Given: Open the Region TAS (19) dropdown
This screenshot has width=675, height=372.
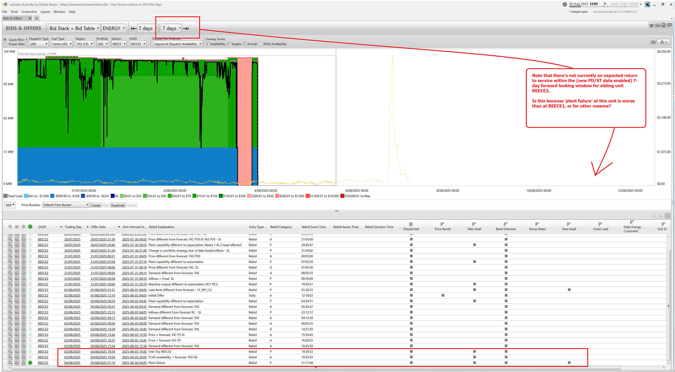Looking at the screenshot, I should 85,44.
